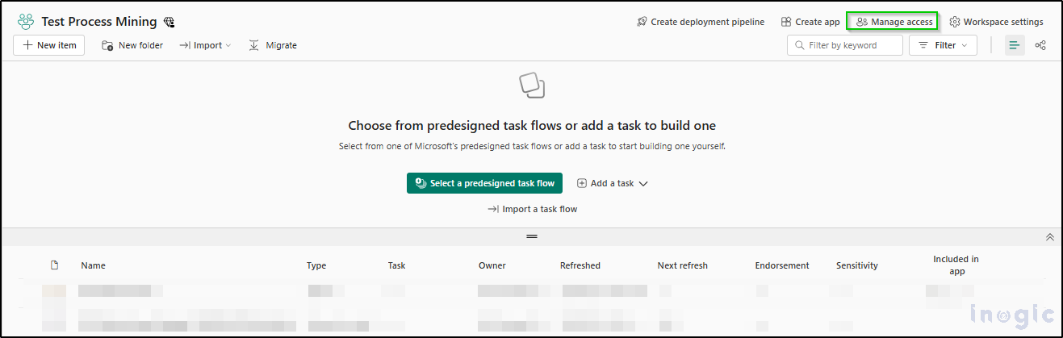Screen dimensions: 1063x338
Task: Click the diamond premium icon beside workspace title
Action: pos(169,23)
